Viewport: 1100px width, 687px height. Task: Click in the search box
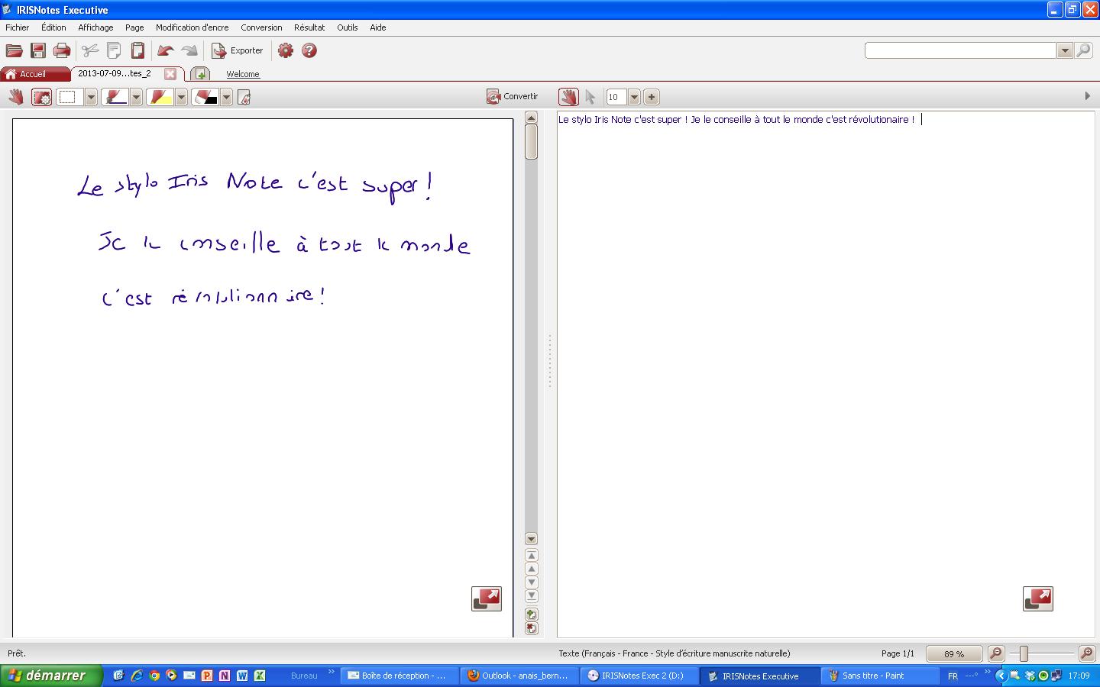click(x=960, y=50)
